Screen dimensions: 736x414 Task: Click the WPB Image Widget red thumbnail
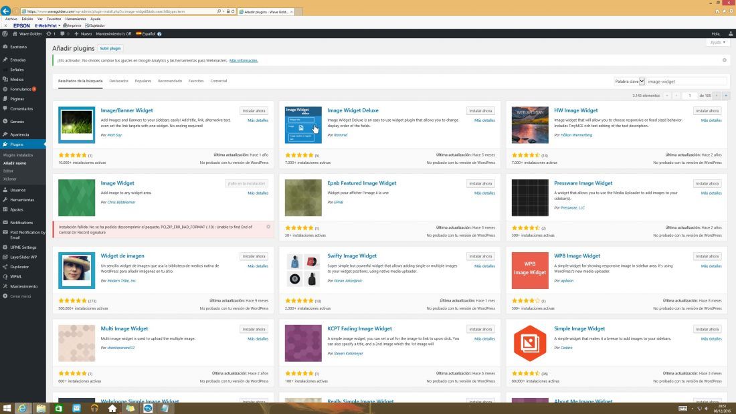point(530,270)
